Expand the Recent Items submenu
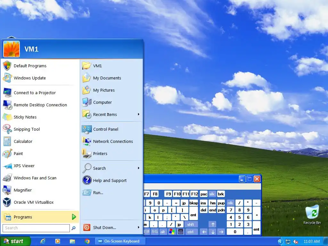The height and width of the screenshot is (246, 328). 138,114
